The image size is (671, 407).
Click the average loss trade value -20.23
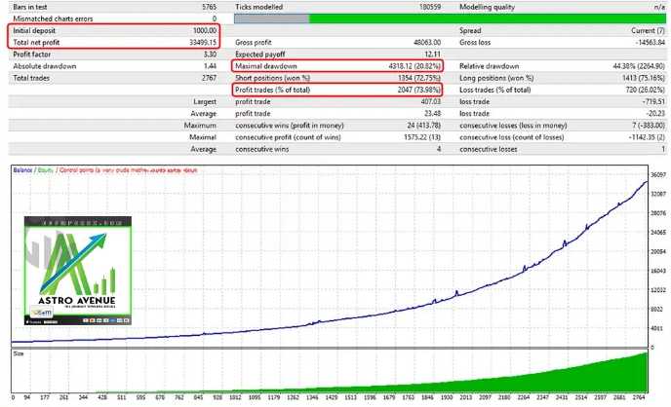[x=655, y=114]
